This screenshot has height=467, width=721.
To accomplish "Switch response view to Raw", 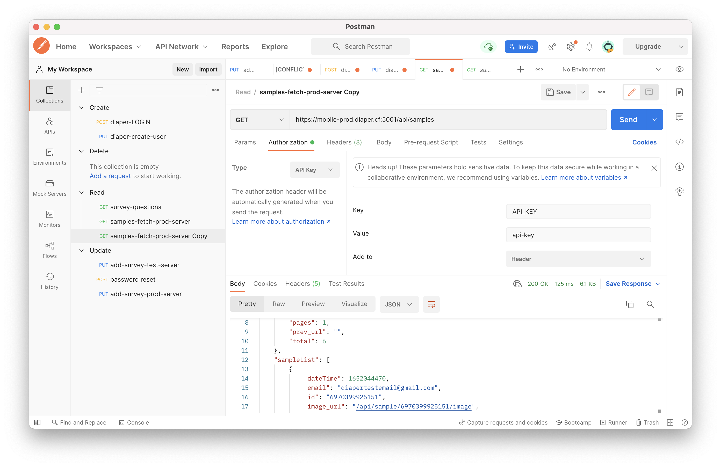I will point(278,304).
